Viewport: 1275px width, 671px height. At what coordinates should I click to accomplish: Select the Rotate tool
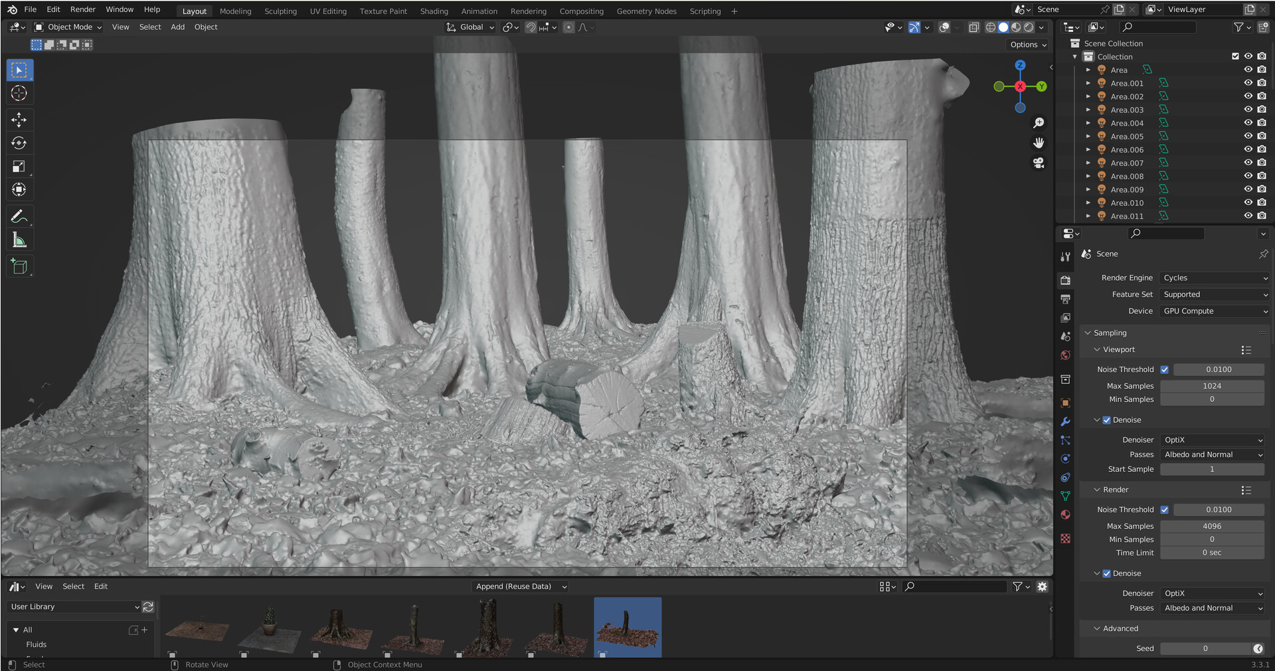[x=19, y=143]
